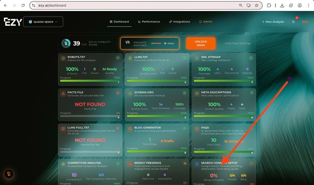Screen dimensions: 314x185
Task: Open the EZY user profile menu
Action: tap(305, 22)
